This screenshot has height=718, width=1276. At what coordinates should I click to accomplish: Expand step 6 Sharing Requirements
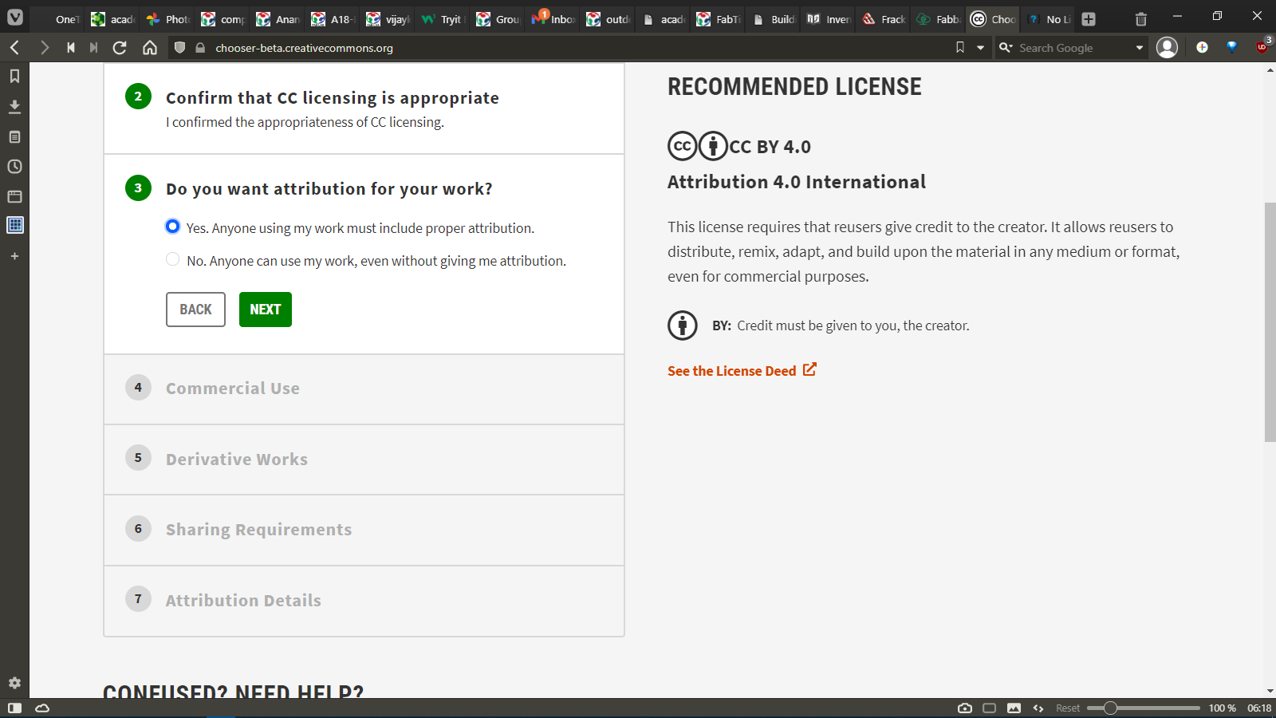364,530
